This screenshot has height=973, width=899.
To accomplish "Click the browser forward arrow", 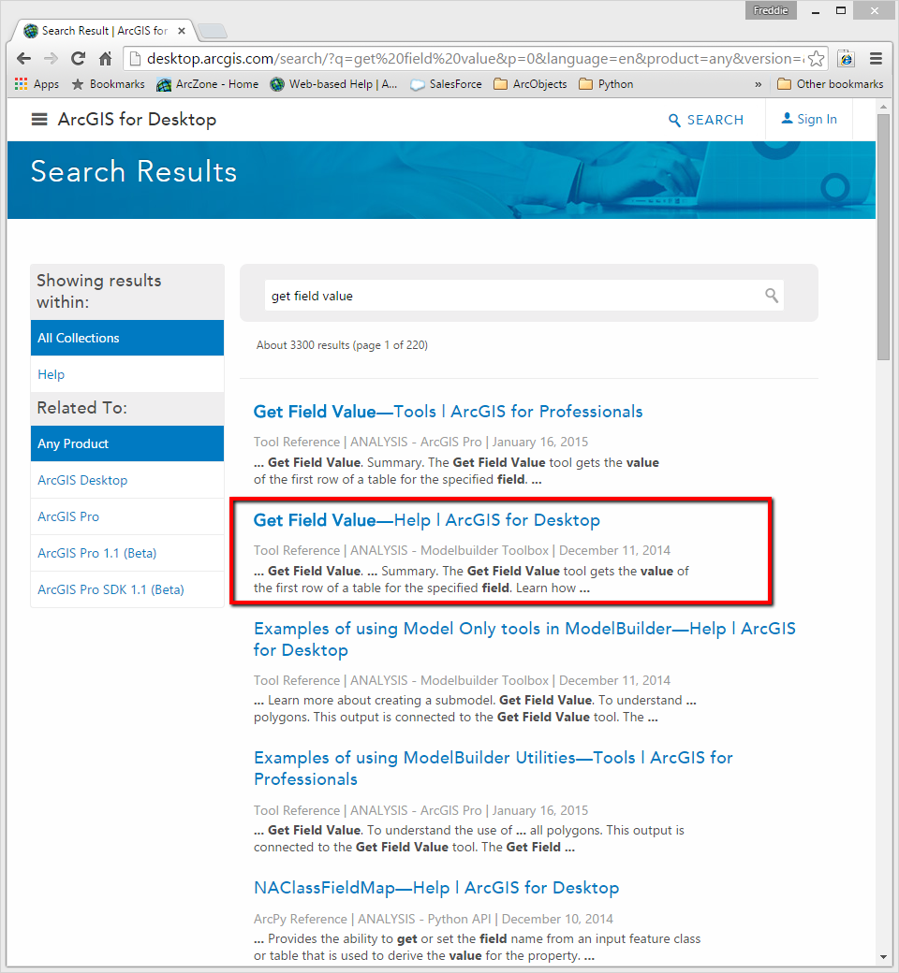I will pyautogui.click(x=51, y=59).
